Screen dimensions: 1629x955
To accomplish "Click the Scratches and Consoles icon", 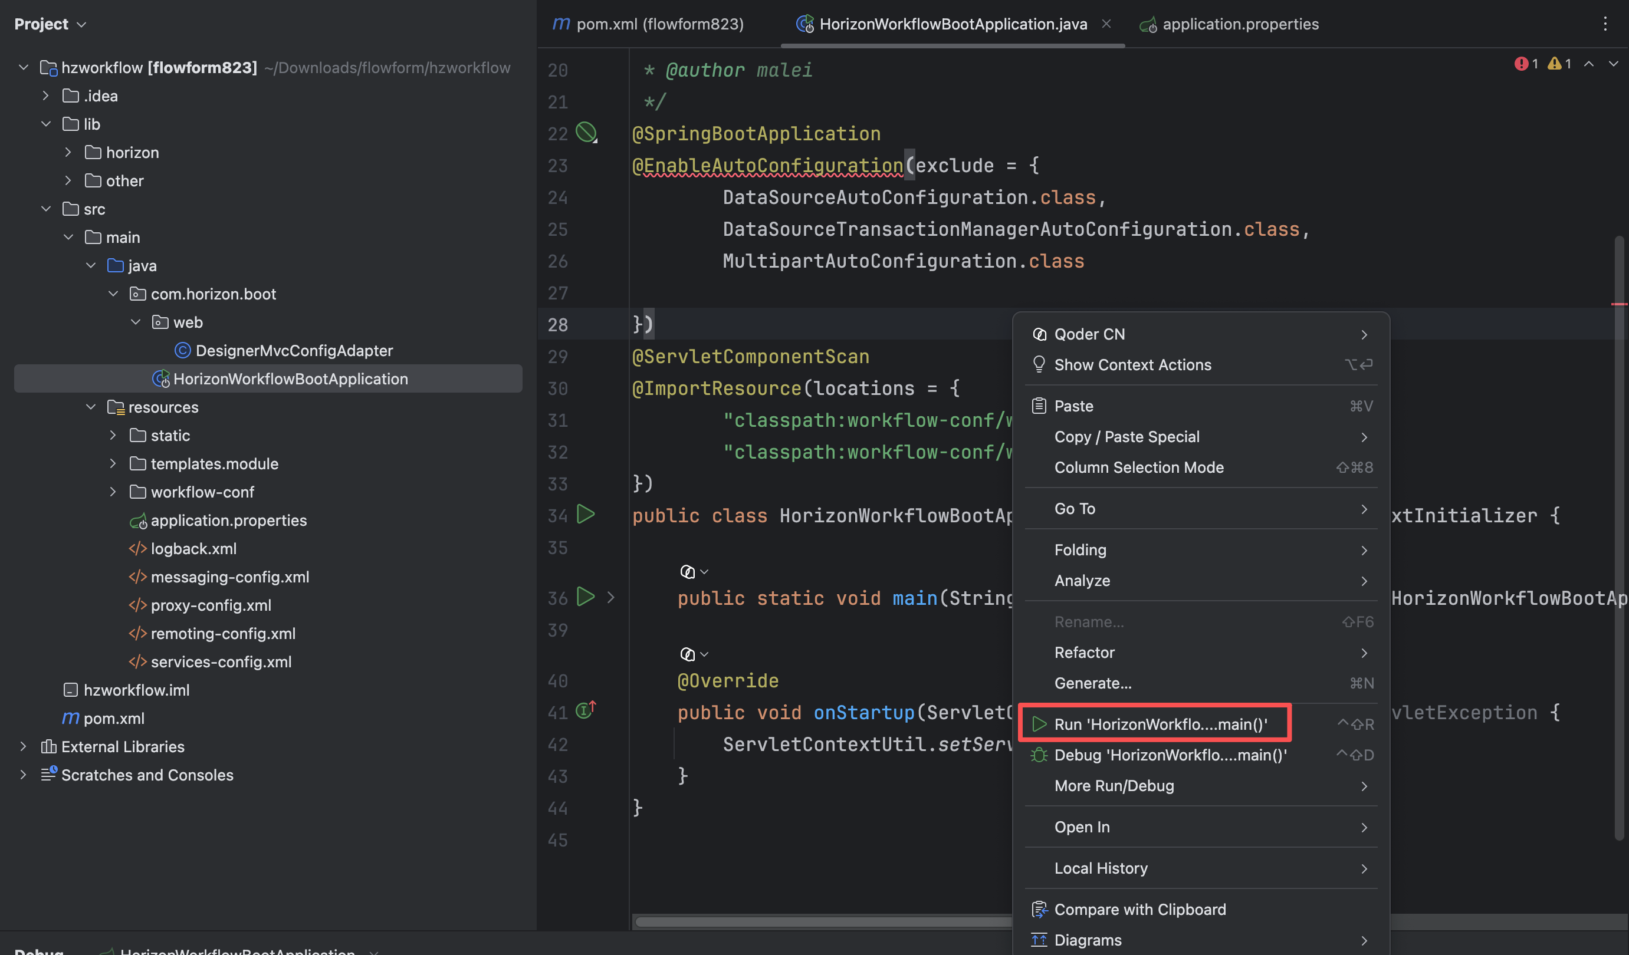I will pos(49,773).
